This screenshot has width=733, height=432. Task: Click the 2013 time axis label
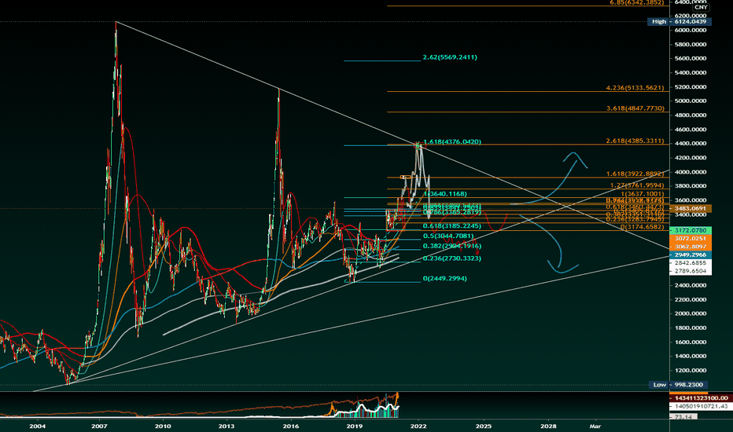click(227, 426)
